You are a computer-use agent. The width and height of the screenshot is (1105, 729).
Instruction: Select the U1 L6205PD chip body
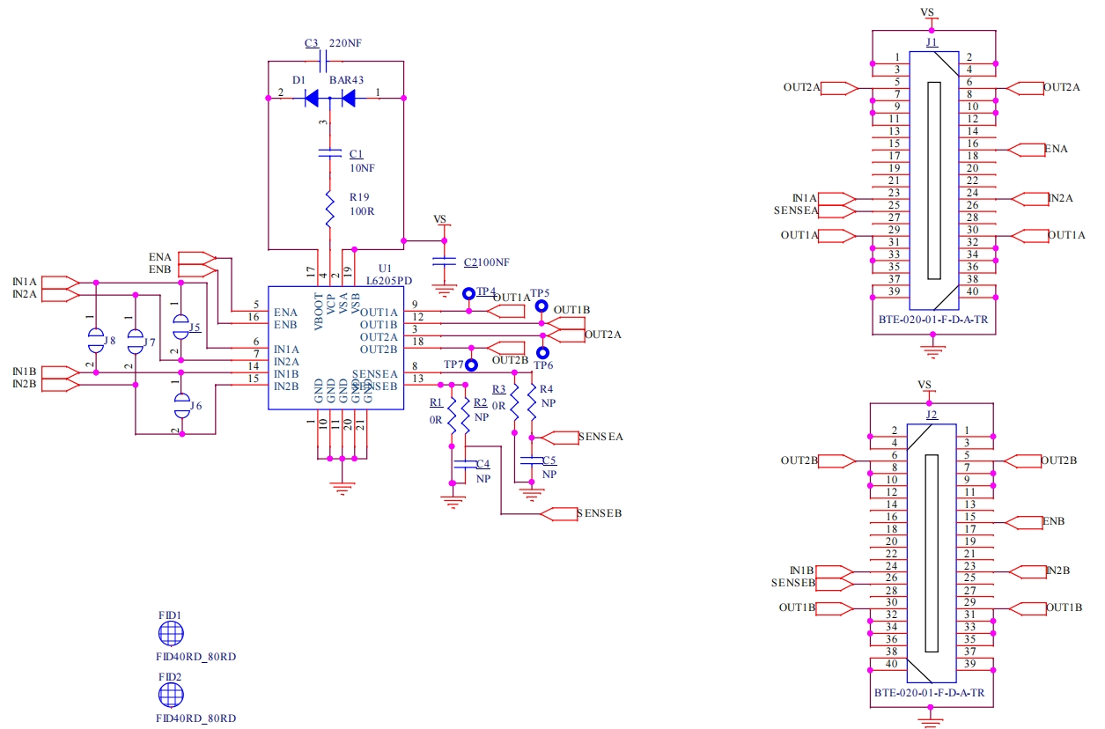(335, 348)
